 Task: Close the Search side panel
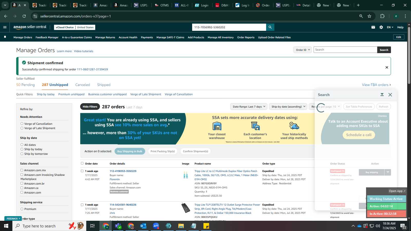(x=390, y=95)
